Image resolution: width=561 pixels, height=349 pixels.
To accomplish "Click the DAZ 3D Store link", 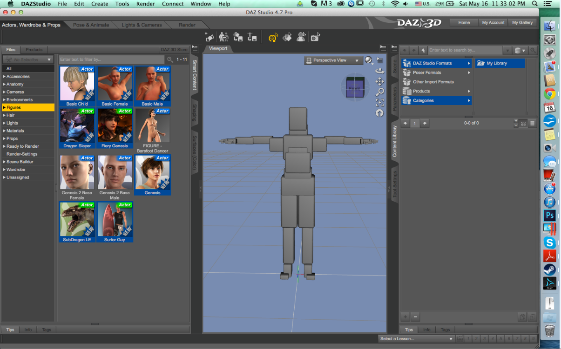I will [174, 50].
